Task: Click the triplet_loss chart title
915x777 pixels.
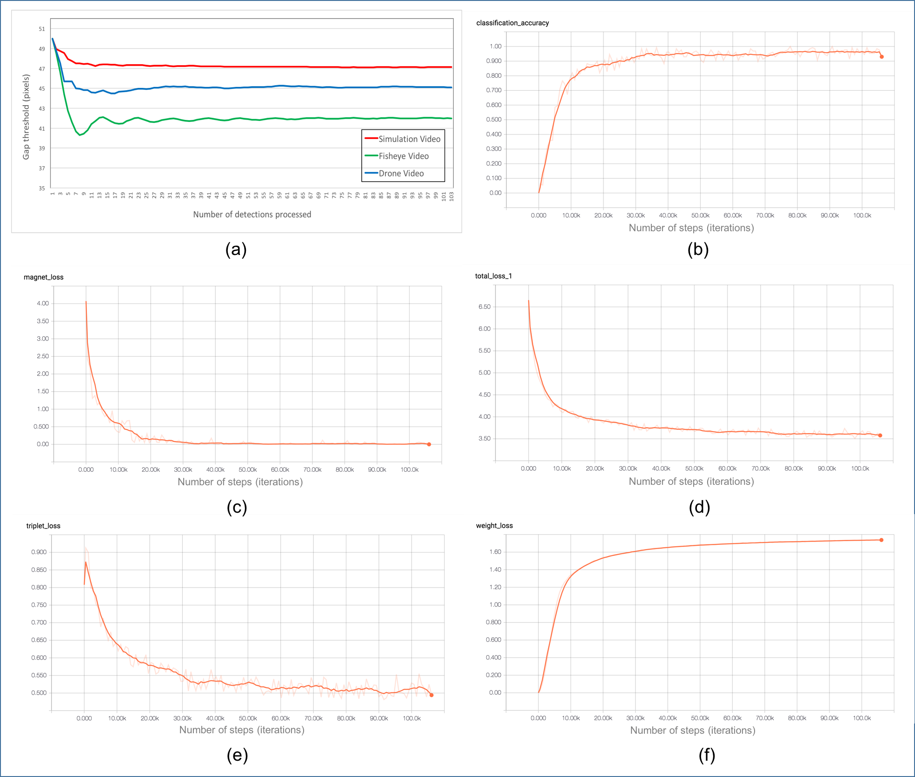Action: pyautogui.click(x=43, y=526)
